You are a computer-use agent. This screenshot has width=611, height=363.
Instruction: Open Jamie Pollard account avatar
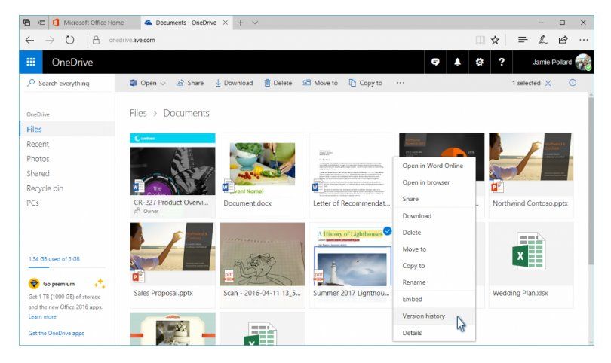(x=583, y=63)
